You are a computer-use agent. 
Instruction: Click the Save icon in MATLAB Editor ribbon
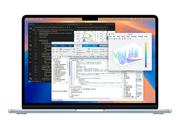pyautogui.click(x=61, y=49)
